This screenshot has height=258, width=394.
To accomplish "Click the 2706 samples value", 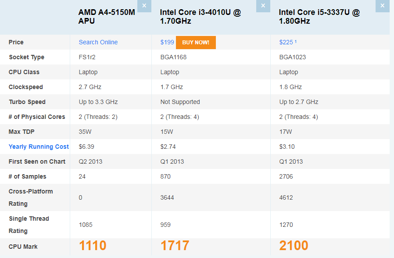I will click(x=286, y=176).
